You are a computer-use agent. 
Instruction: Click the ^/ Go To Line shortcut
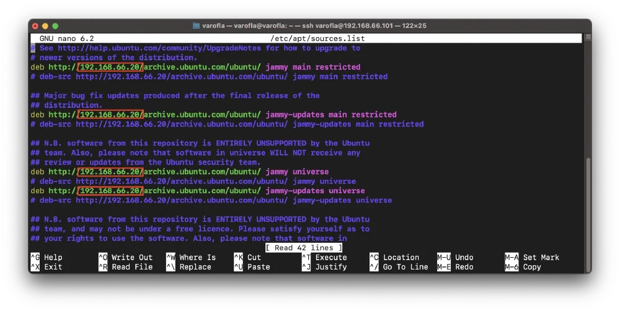coord(398,267)
